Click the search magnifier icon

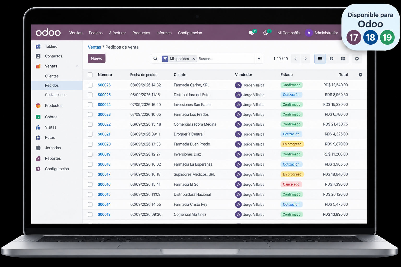155,59
